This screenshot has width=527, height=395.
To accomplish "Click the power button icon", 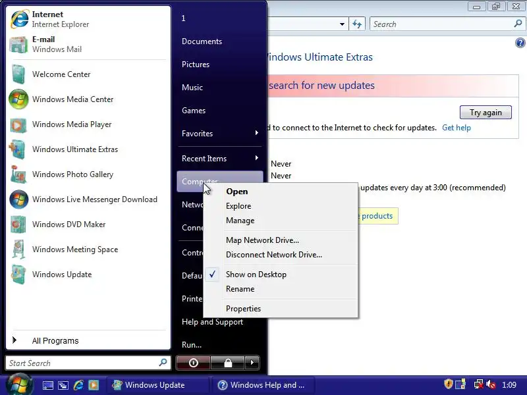I will 193,363.
